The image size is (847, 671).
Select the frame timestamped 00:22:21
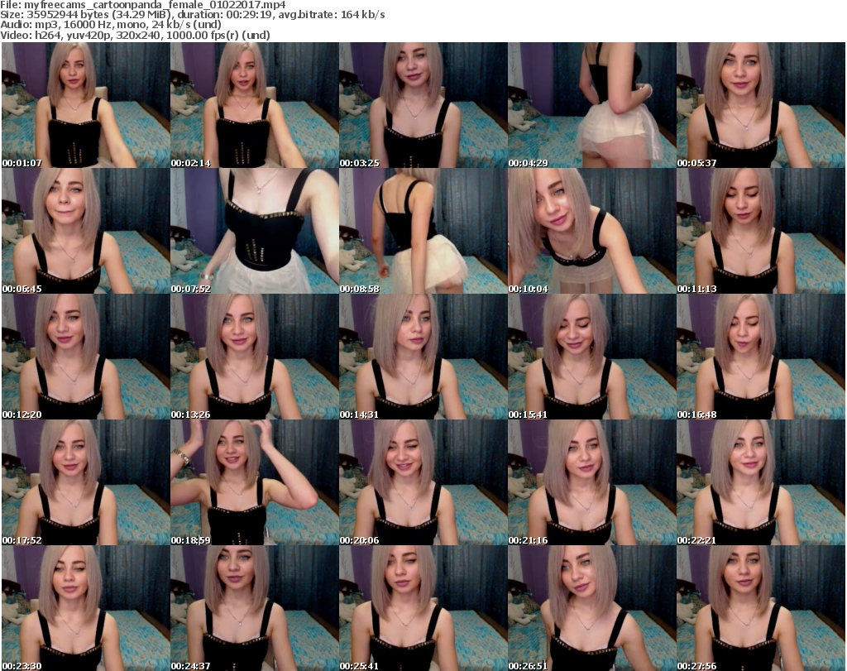click(761, 483)
